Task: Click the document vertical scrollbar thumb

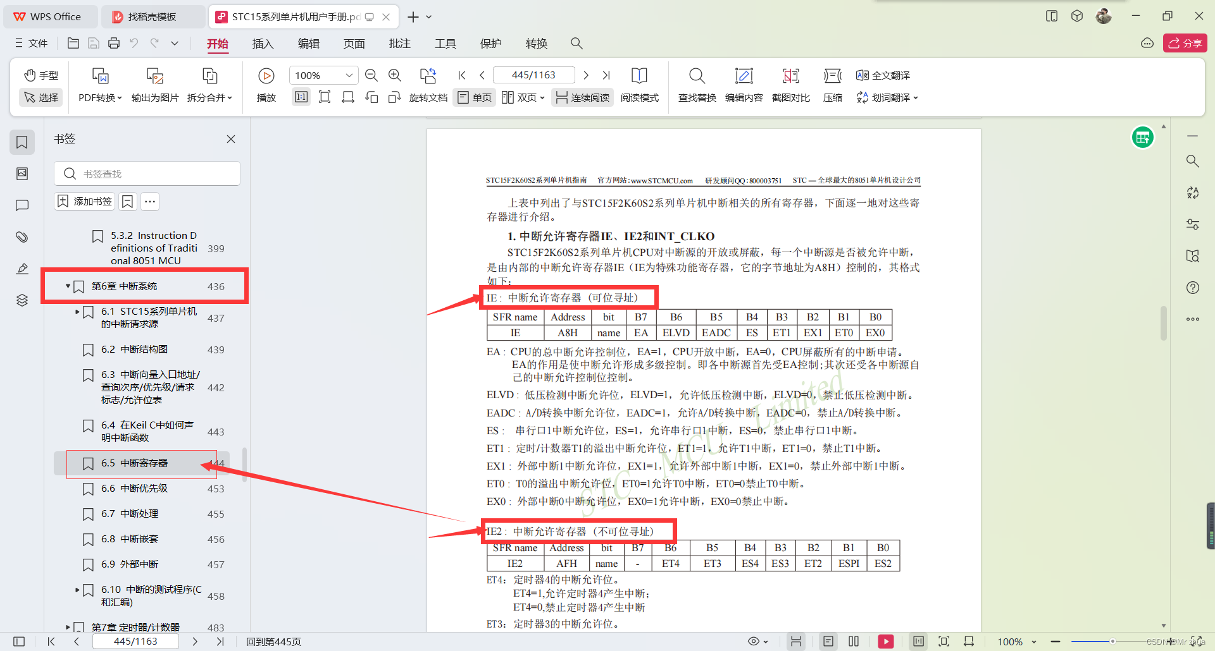Action: pos(1163,323)
